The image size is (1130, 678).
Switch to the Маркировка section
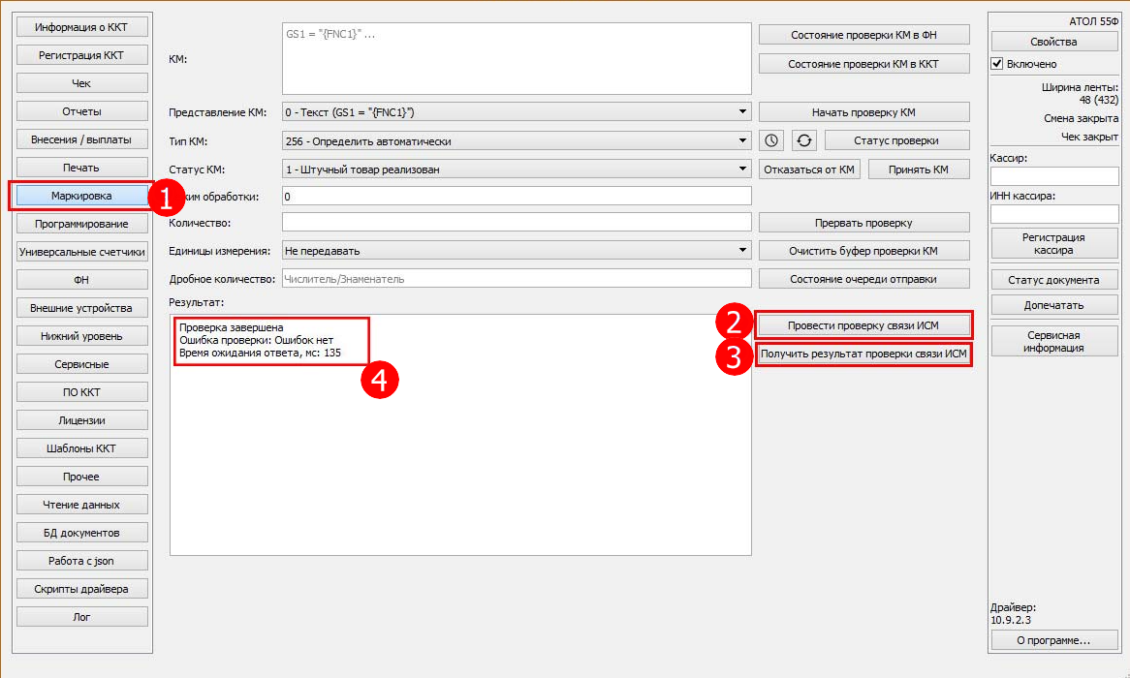pos(81,196)
